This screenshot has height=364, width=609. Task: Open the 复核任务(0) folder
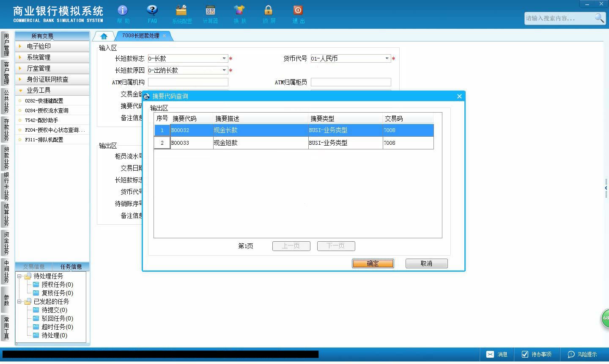[53, 293]
